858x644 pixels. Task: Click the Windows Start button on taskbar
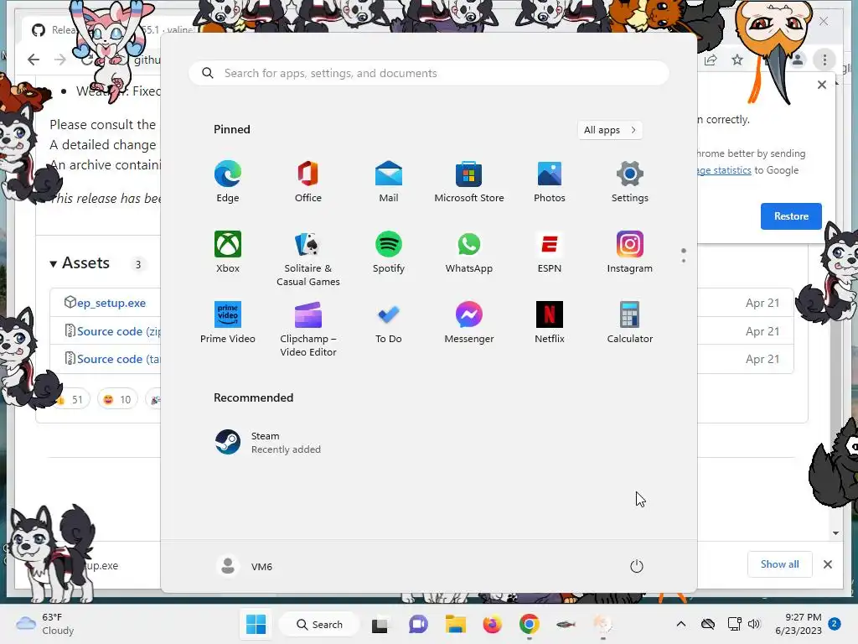256,624
